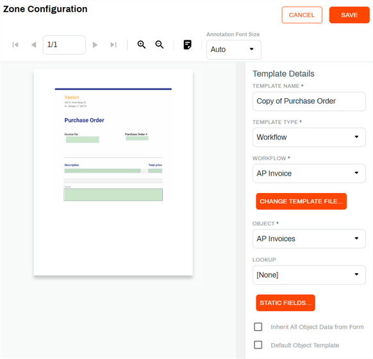
Task: Select the Invoice for green zone
Action: [83, 140]
